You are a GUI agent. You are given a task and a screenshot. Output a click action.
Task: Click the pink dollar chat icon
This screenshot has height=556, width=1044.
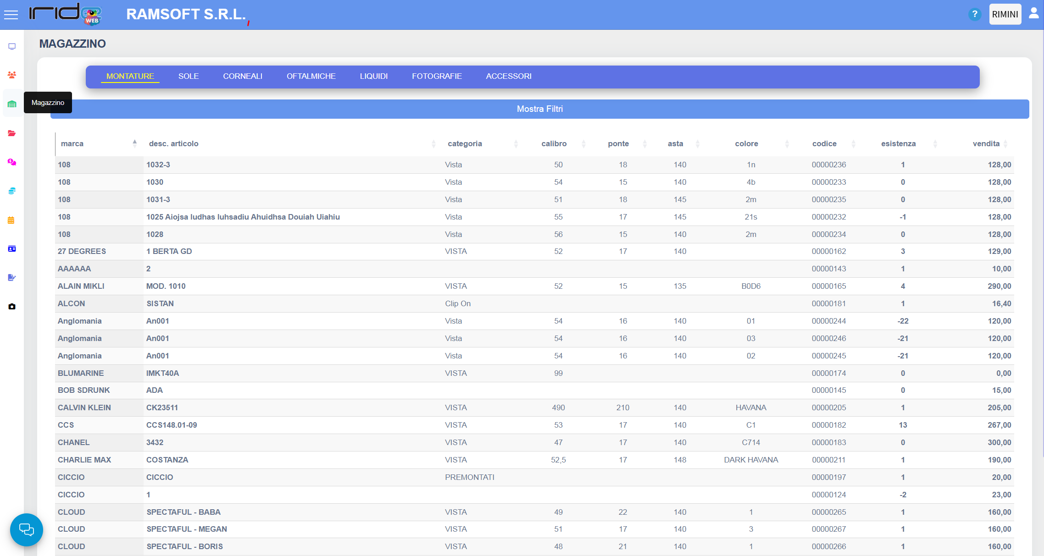coord(12,162)
